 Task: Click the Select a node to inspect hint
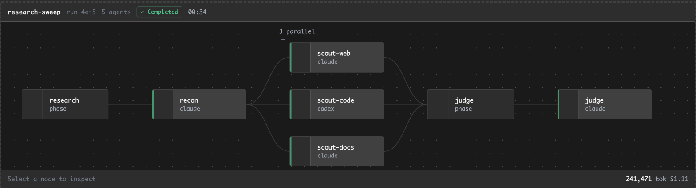click(x=51, y=179)
